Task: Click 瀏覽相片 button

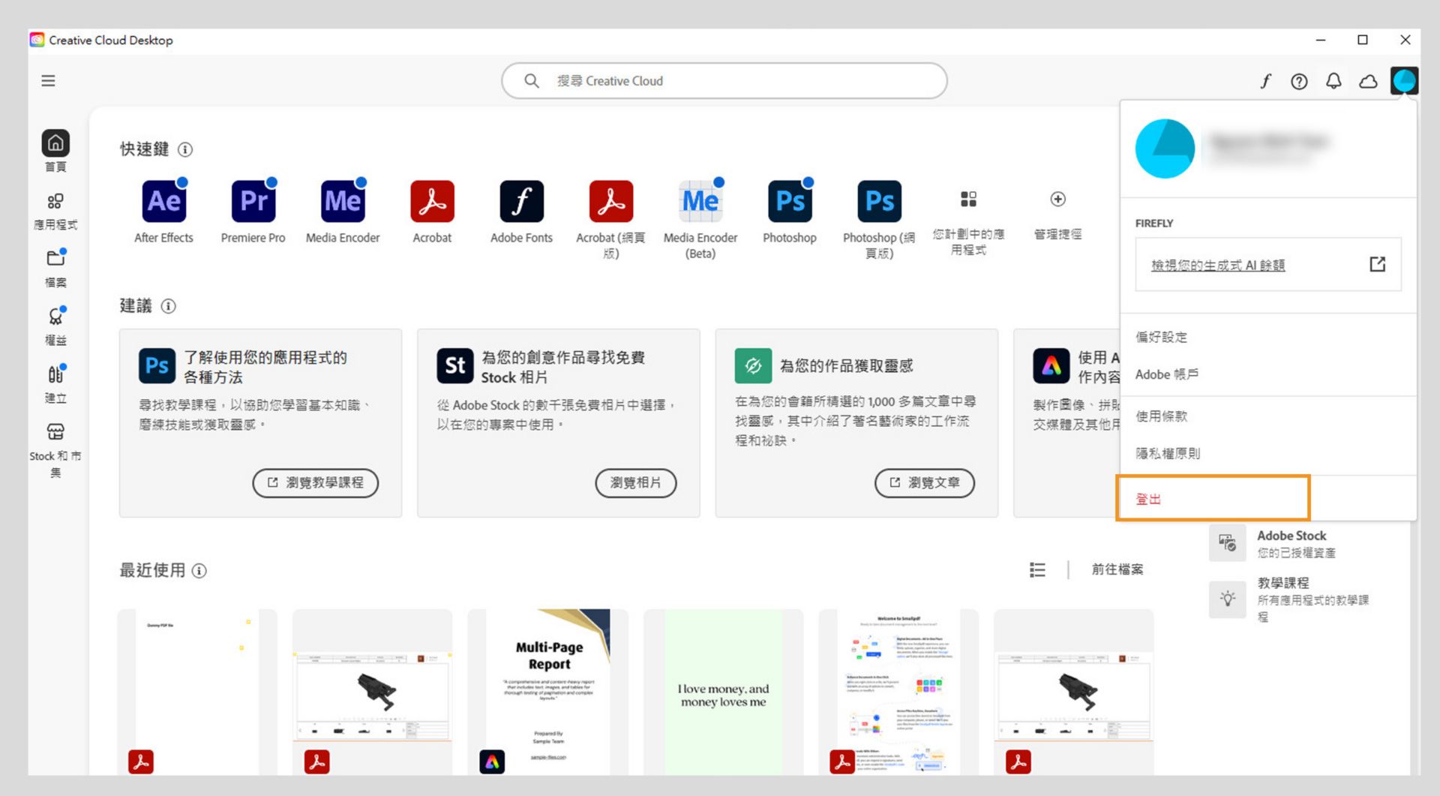Action: [635, 482]
